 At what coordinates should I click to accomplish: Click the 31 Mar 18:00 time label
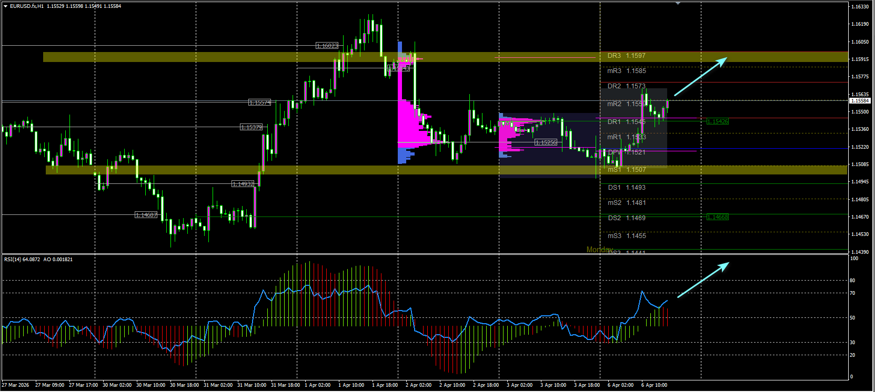pos(286,385)
